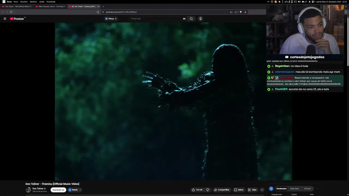349x196 pixels.
Task: Click chat username edumarqques
Action: pos(285,72)
